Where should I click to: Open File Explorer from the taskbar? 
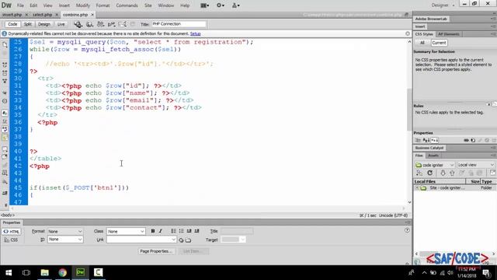point(45,272)
